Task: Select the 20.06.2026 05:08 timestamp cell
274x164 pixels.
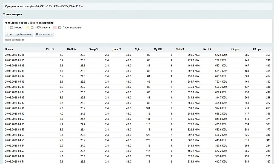Action: [15, 71]
